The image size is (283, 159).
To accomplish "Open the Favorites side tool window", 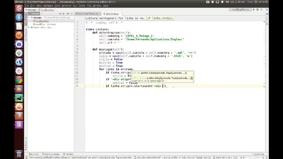I will pos(26,144).
